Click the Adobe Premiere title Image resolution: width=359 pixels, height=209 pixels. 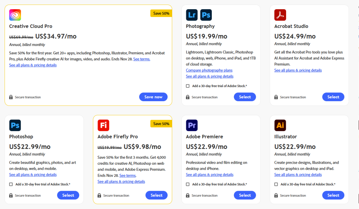204,137
